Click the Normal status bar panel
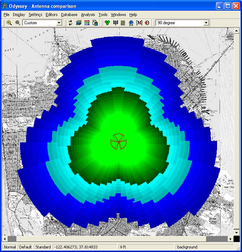 (x=10, y=247)
